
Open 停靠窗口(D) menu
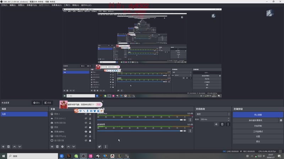coord(32,5)
